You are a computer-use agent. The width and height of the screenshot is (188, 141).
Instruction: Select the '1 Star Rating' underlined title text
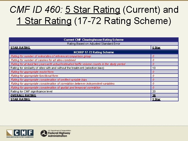click(x=44, y=21)
